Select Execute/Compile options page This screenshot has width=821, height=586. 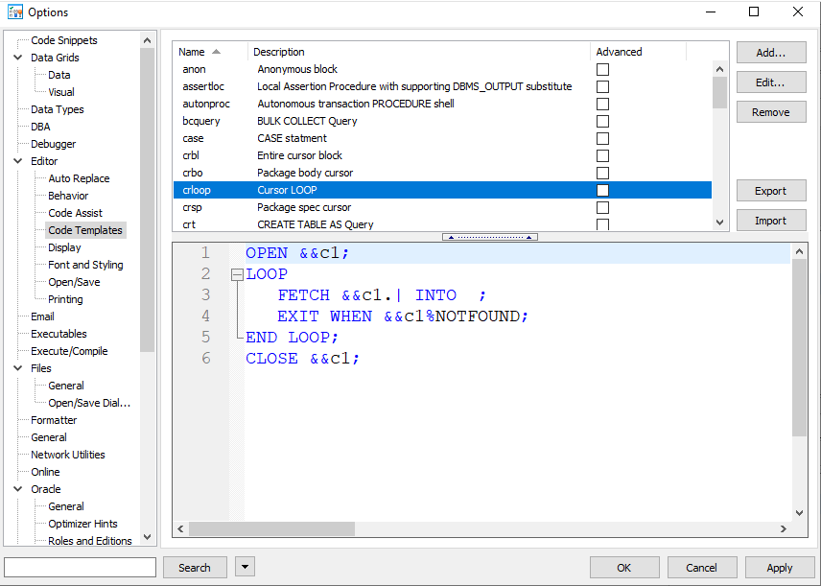69,351
